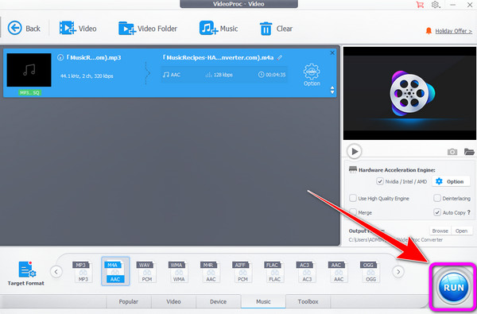Switch to the Toolbox tab
The height and width of the screenshot is (314, 477).
click(x=308, y=301)
